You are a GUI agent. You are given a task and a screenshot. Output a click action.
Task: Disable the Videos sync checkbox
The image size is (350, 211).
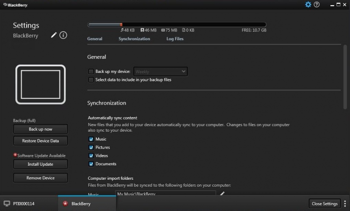coord(91,155)
